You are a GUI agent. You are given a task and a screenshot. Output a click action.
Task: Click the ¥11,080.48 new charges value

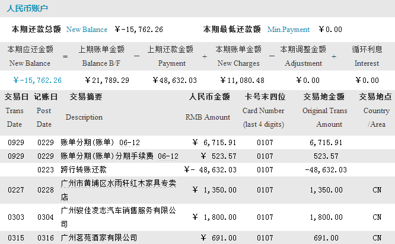point(242,80)
